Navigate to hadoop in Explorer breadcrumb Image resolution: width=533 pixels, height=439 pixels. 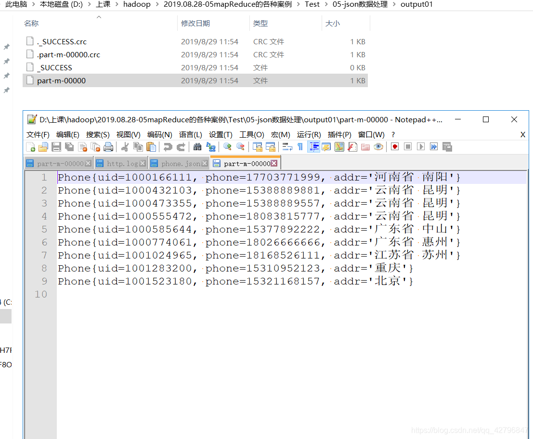(137, 4)
